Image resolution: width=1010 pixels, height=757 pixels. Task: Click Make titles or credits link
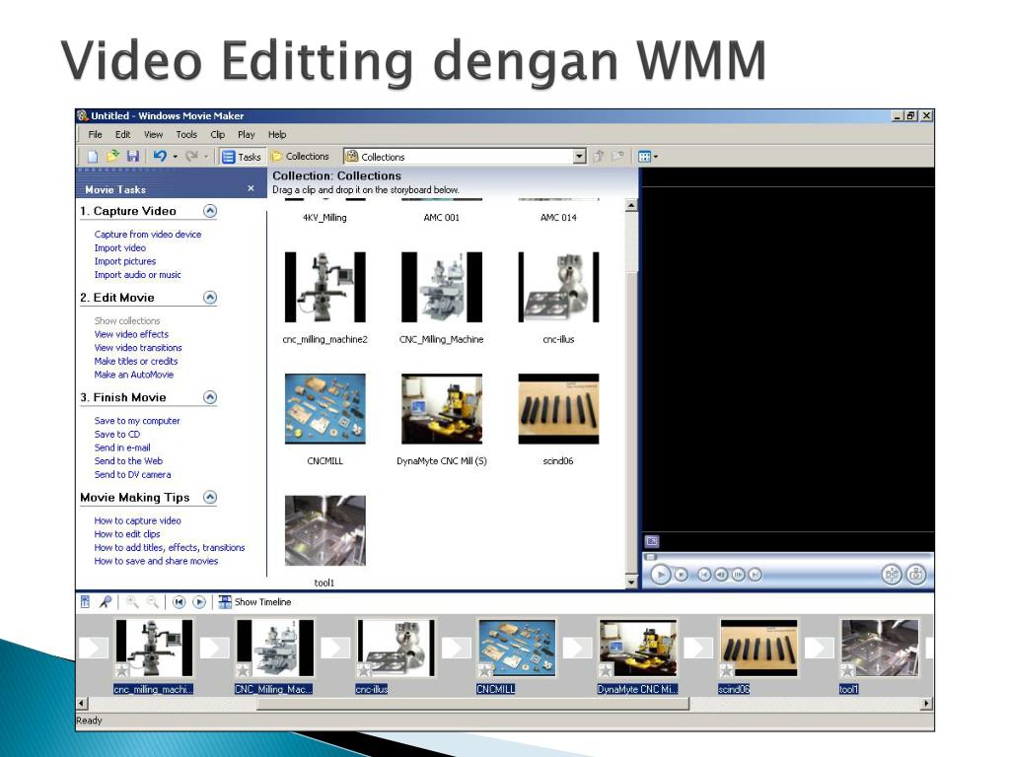[136, 361]
